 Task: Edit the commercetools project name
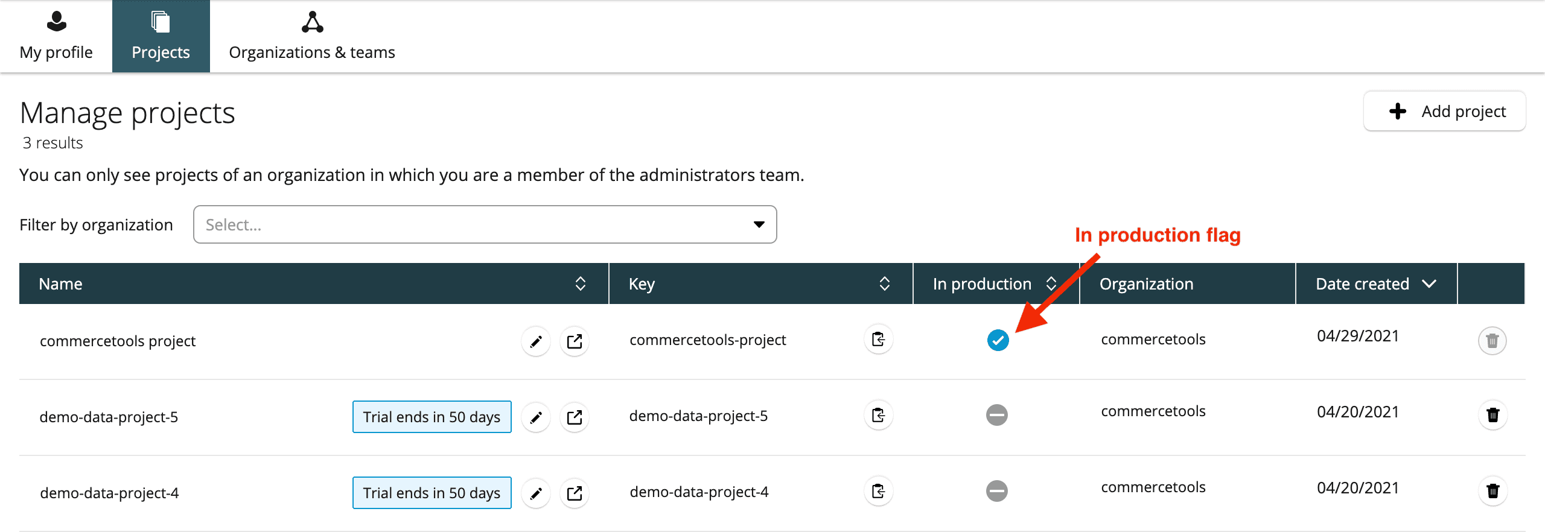(x=535, y=341)
